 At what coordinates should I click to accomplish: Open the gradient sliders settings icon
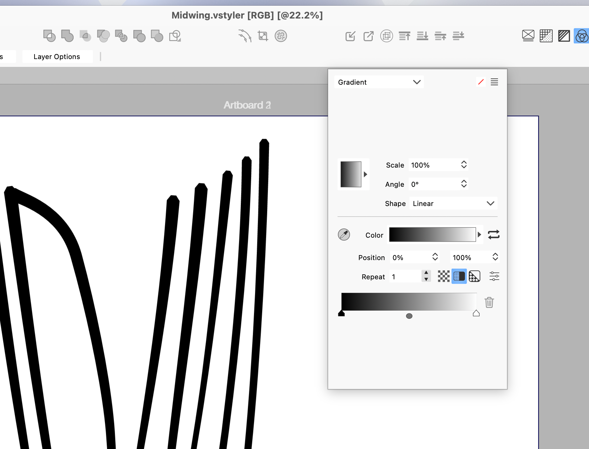(x=494, y=276)
